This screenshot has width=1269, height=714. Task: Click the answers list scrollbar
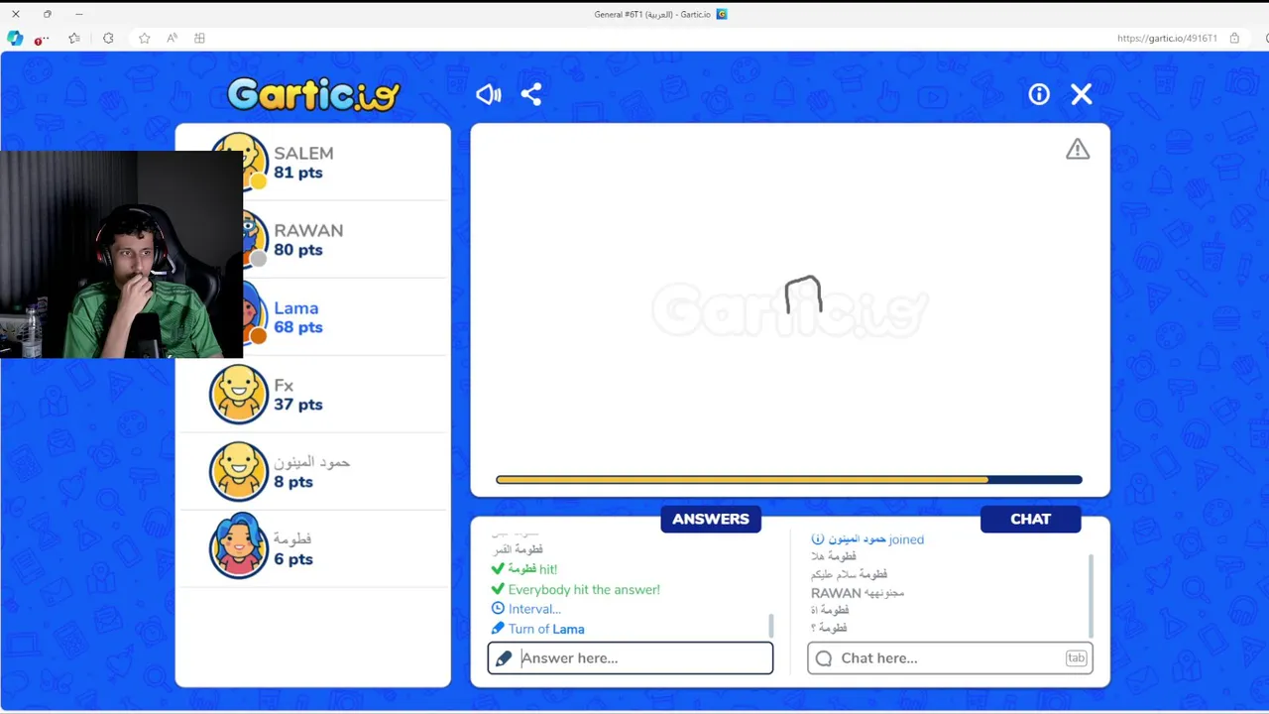click(x=771, y=626)
